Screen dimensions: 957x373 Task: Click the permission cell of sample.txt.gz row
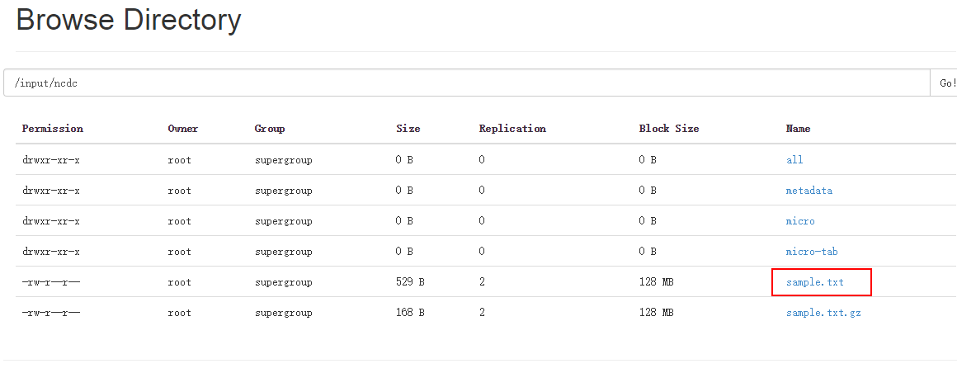(51, 313)
